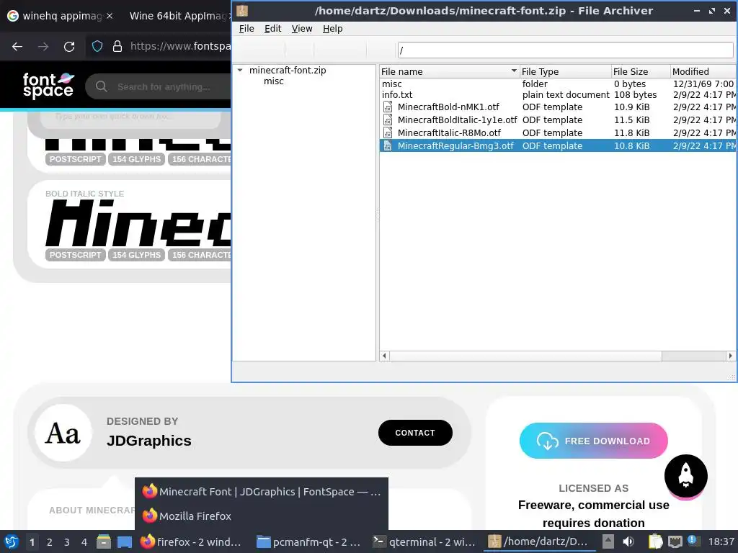Click the File Archiver window icon in title bar
The image size is (738, 553).
[x=242, y=10]
